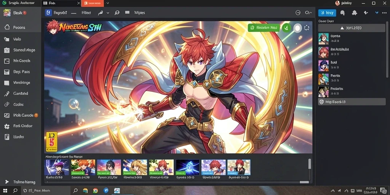Click the profile avatar in title bar

click(x=337, y=3)
